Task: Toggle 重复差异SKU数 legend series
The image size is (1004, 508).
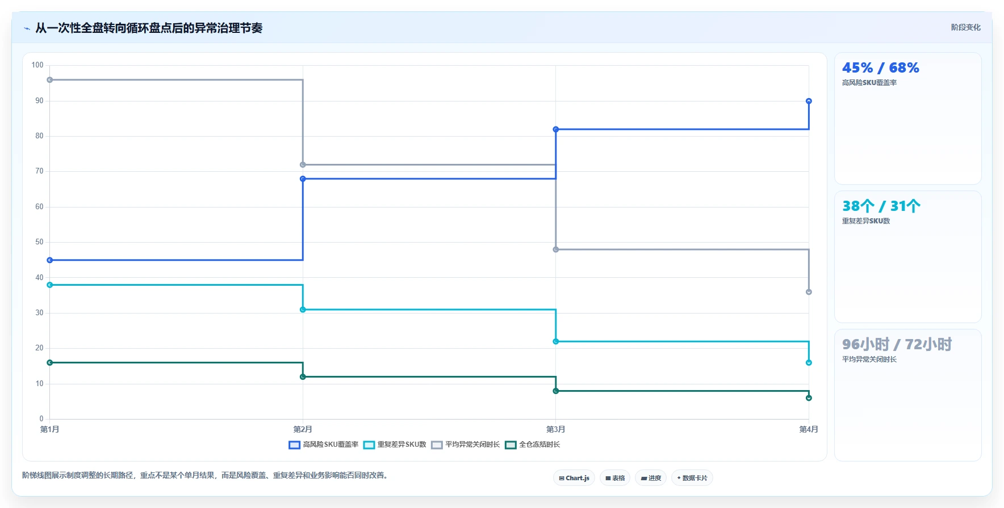Action: click(395, 444)
